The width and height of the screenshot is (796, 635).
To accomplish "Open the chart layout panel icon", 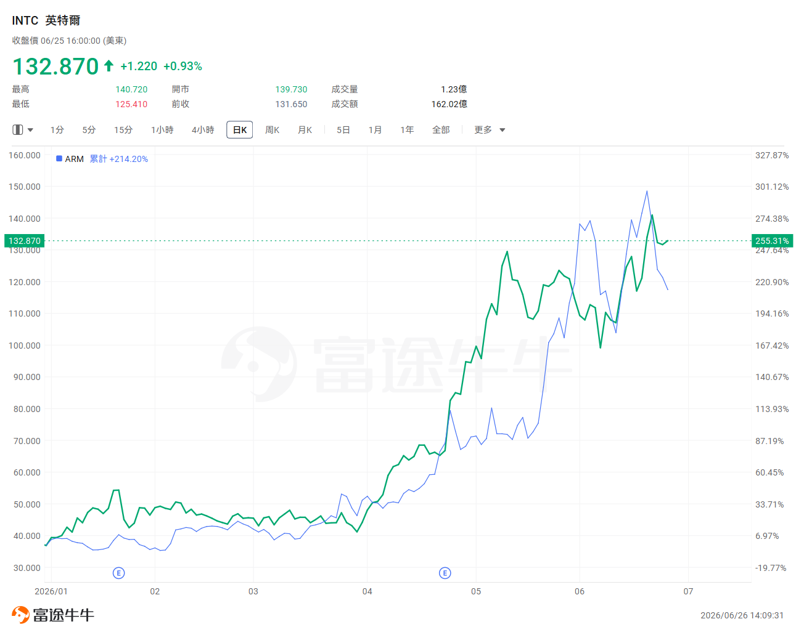I will (x=18, y=130).
